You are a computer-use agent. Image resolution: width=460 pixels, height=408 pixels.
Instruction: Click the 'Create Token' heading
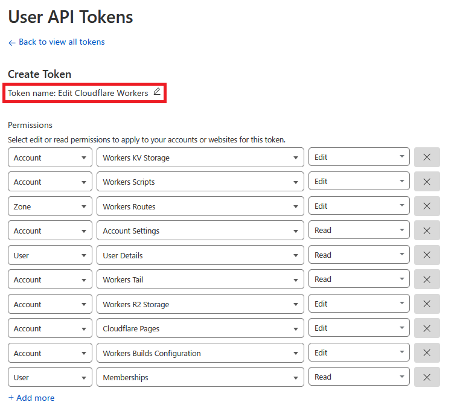coord(40,74)
